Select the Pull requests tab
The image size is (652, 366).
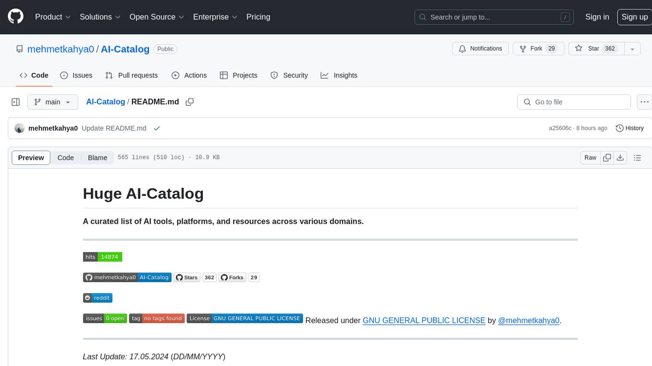click(x=131, y=75)
